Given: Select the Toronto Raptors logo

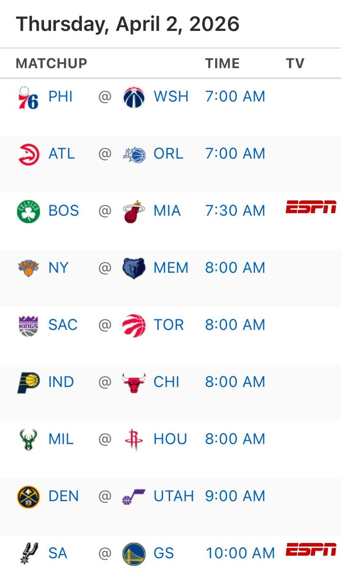Looking at the screenshot, I should click(x=133, y=325).
